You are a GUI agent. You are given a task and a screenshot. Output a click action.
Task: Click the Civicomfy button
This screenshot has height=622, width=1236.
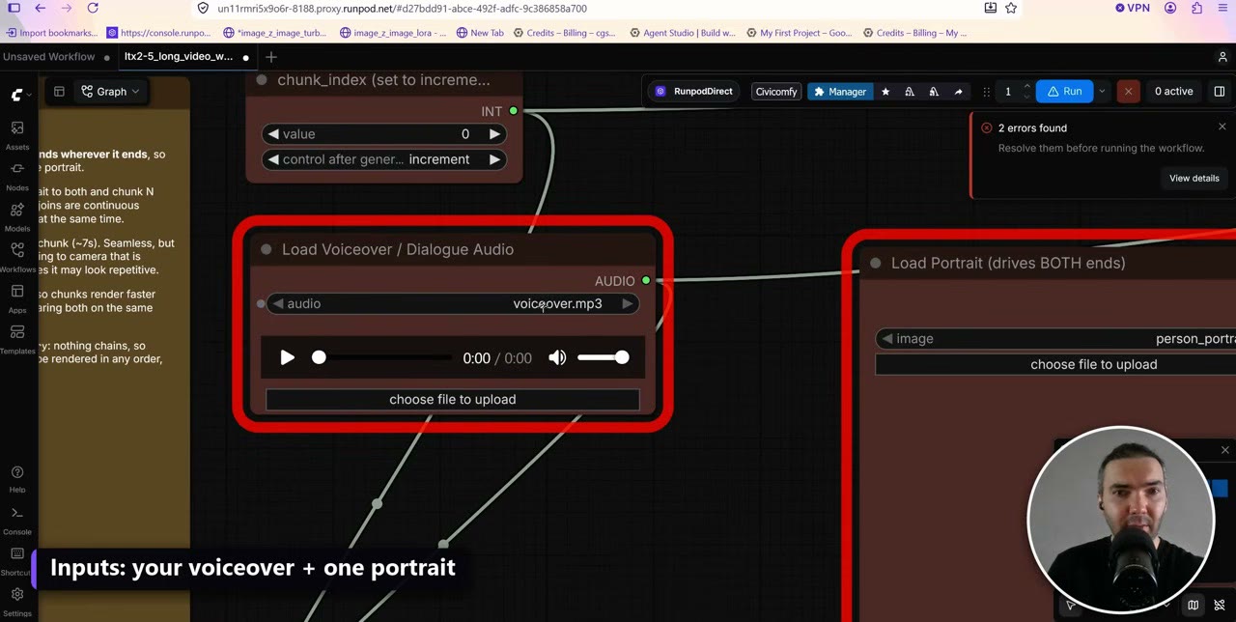pyautogui.click(x=776, y=92)
